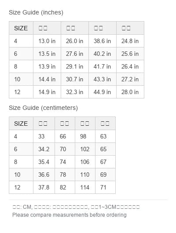Click the 82 centimeter cell

click(65, 187)
